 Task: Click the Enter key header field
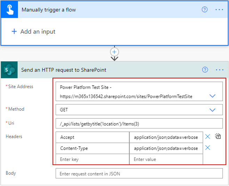coord(92,159)
